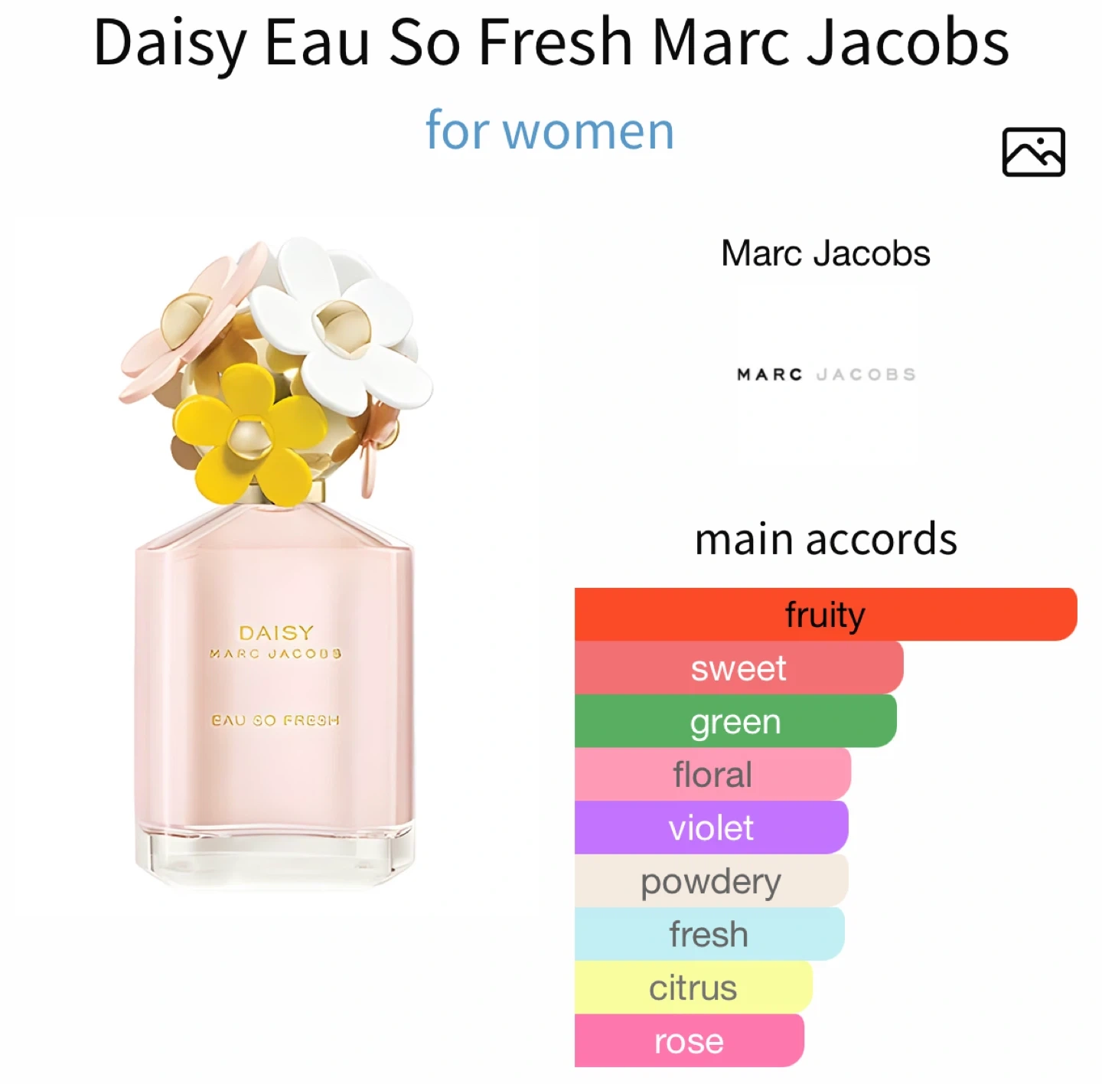Select the rose accord bar
The height and width of the screenshot is (1084, 1102).
click(689, 1040)
